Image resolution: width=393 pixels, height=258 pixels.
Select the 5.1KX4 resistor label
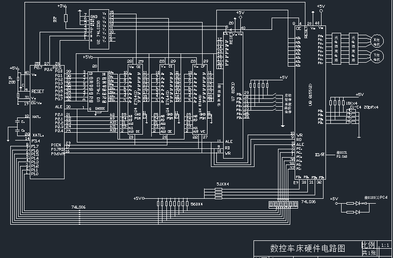[x=223, y=184]
